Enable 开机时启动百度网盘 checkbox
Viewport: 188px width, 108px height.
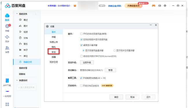(81, 34)
